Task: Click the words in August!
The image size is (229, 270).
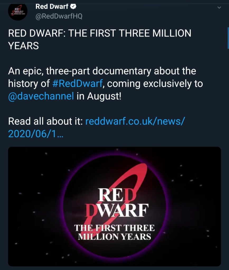Action: tap(99, 96)
